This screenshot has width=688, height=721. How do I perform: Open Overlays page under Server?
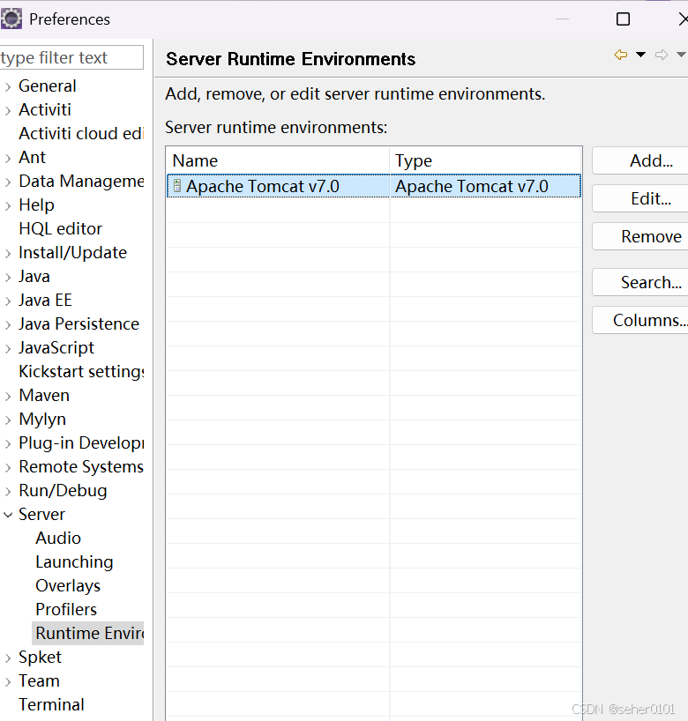(x=68, y=585)
